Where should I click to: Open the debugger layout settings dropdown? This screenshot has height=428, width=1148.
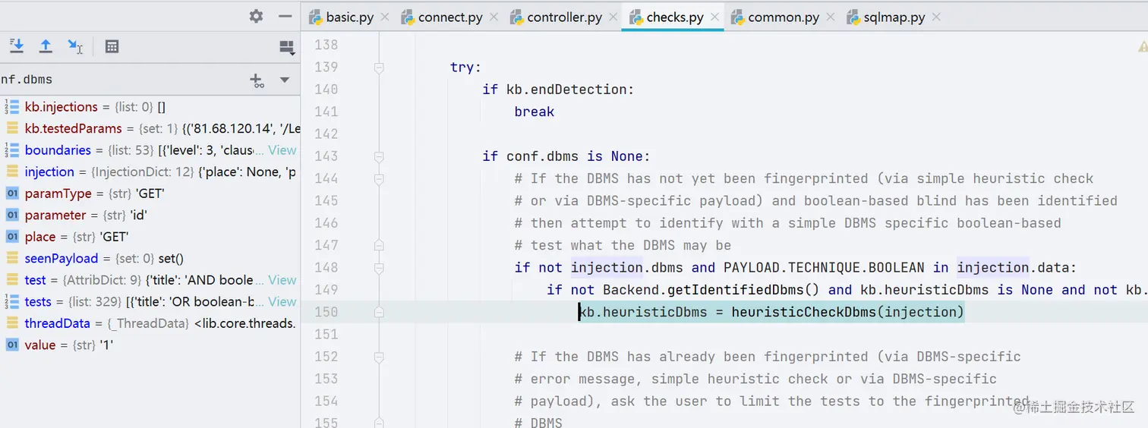click(287, 48)
